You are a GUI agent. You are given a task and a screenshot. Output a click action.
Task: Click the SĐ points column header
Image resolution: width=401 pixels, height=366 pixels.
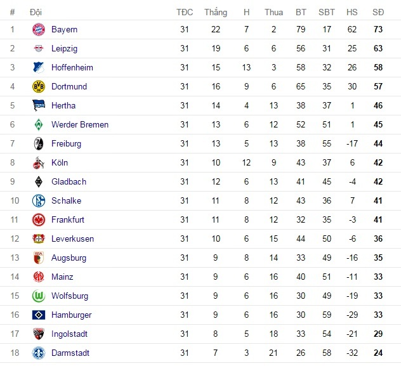(378, 12)
